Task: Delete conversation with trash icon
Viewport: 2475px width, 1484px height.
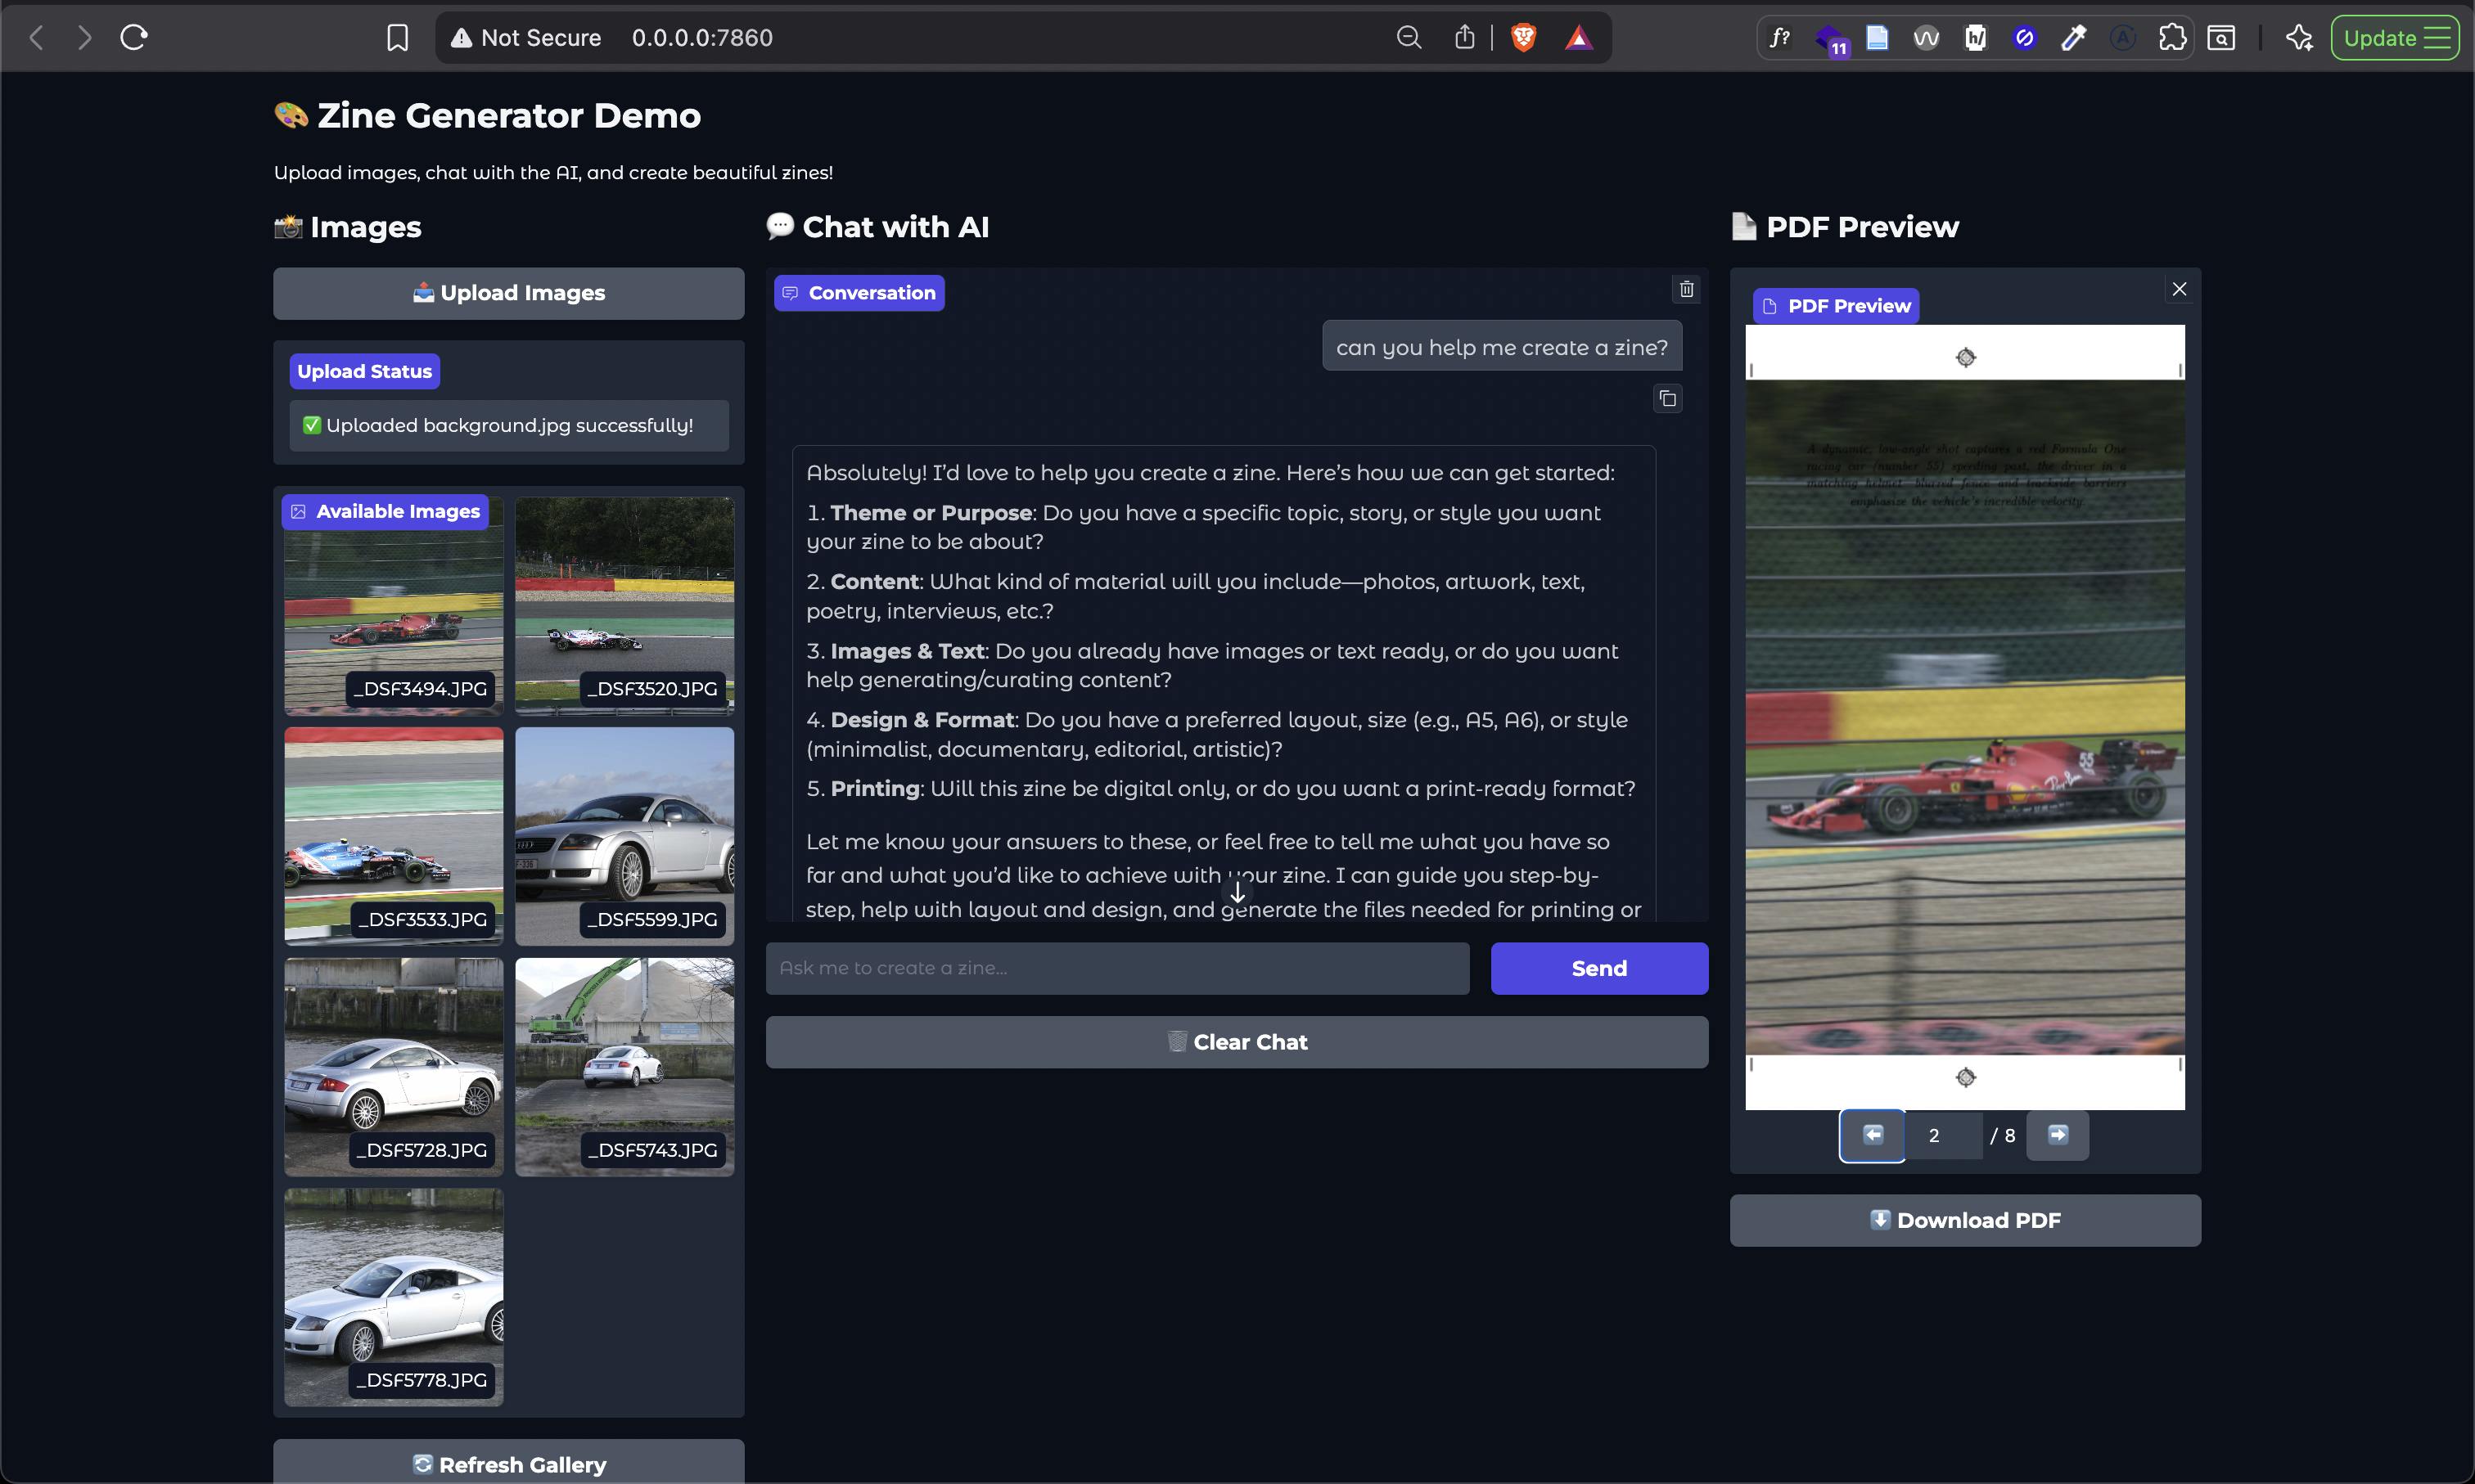Action: coord(1687,290)
